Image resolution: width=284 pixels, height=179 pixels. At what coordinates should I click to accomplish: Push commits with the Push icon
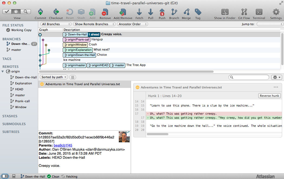click(x=162, y=12)
